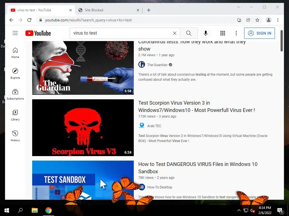Click The Guardian channel avatar
This screenshot has height=216, width=289.
click(x=142, y=64)
